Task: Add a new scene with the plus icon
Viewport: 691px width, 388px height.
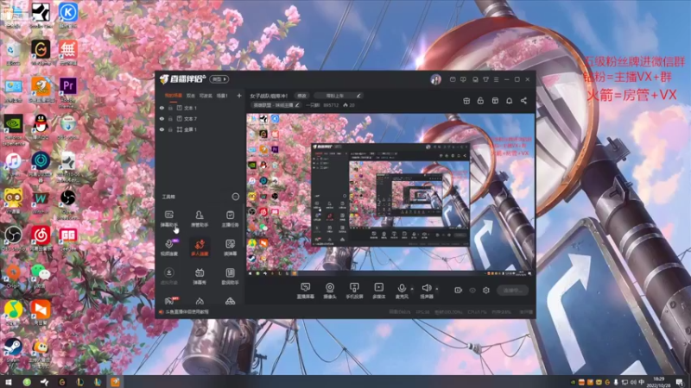Action: tap(239, 96)
